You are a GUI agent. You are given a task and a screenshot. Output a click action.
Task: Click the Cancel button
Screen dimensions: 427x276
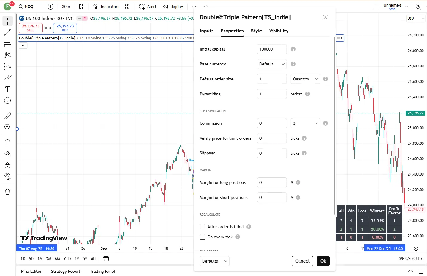(302, 261)
